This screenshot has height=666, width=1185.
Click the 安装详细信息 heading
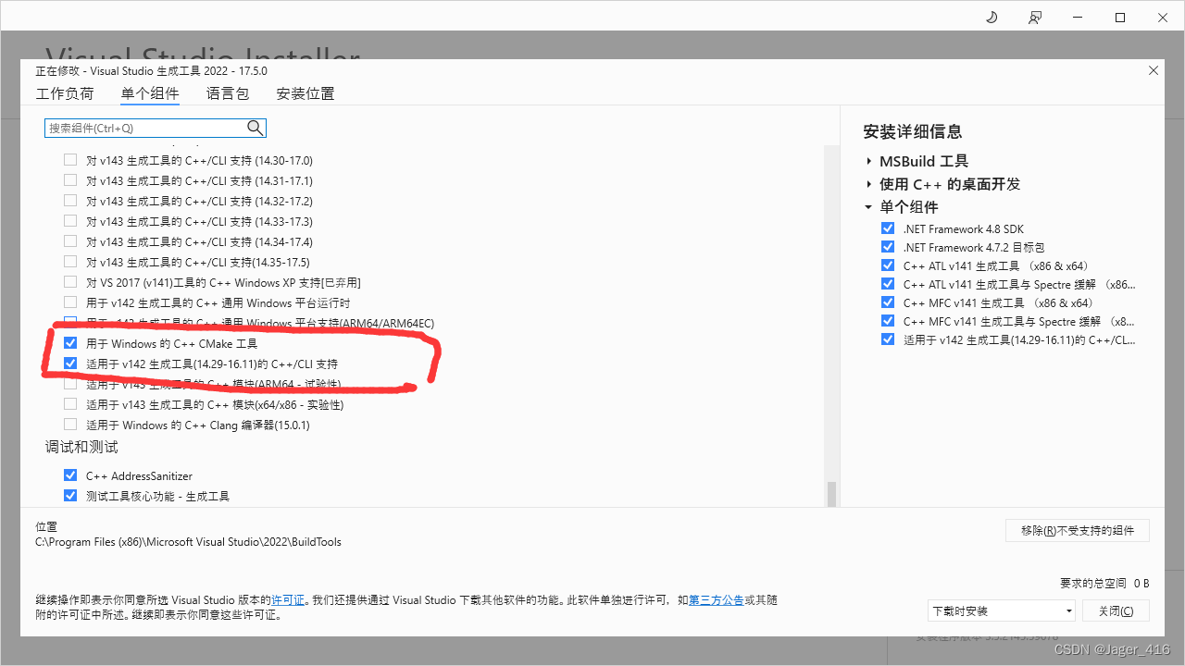pos(912,131)
